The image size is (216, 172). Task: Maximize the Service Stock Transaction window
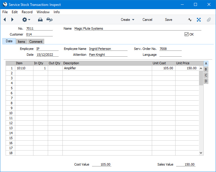coord(195,4)
